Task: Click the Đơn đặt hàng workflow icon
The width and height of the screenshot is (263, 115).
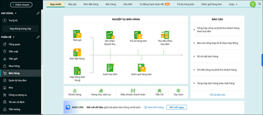Action: [77, 52]
